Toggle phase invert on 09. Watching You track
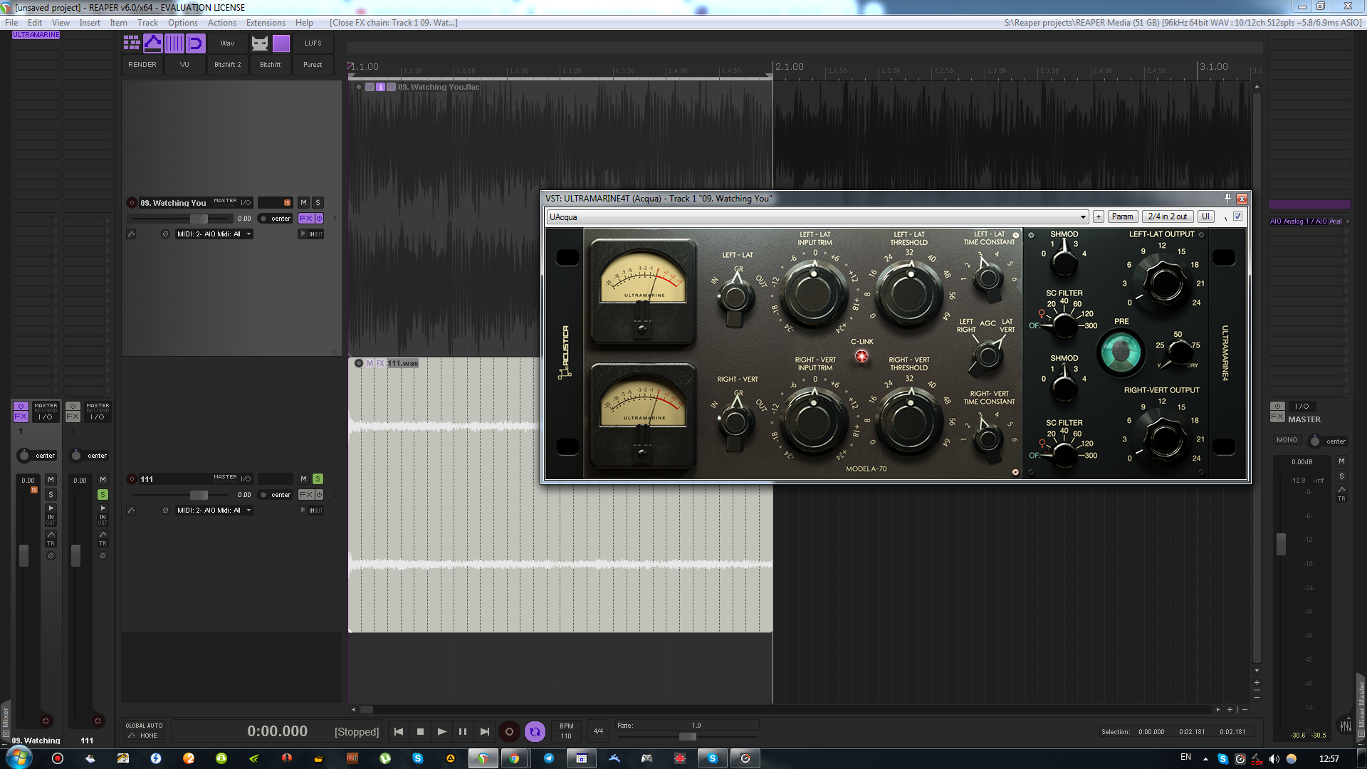The width and height of the screenshot is (1367, 769). pyautogui.click(x=165, y=234)
